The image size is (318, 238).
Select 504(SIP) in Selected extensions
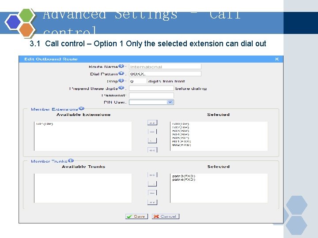181,134
